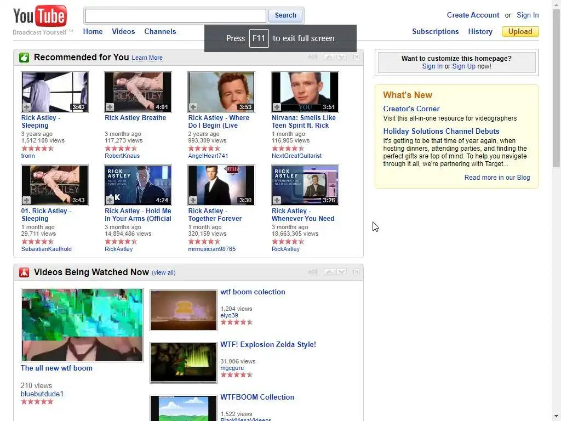The width and height of the screenshot is (561, 421).
Task: Move Recommended for You module up
Action: click(x=329, y=57)
